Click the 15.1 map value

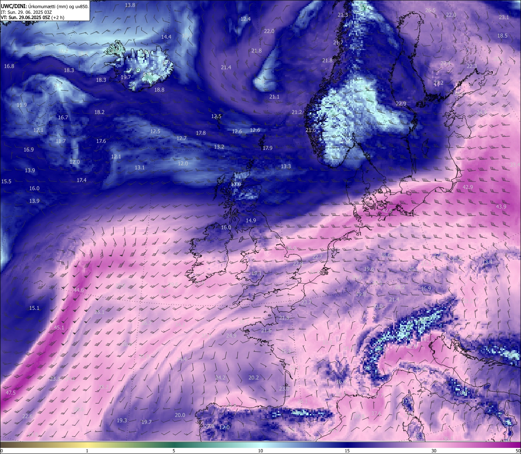point(34,308)
